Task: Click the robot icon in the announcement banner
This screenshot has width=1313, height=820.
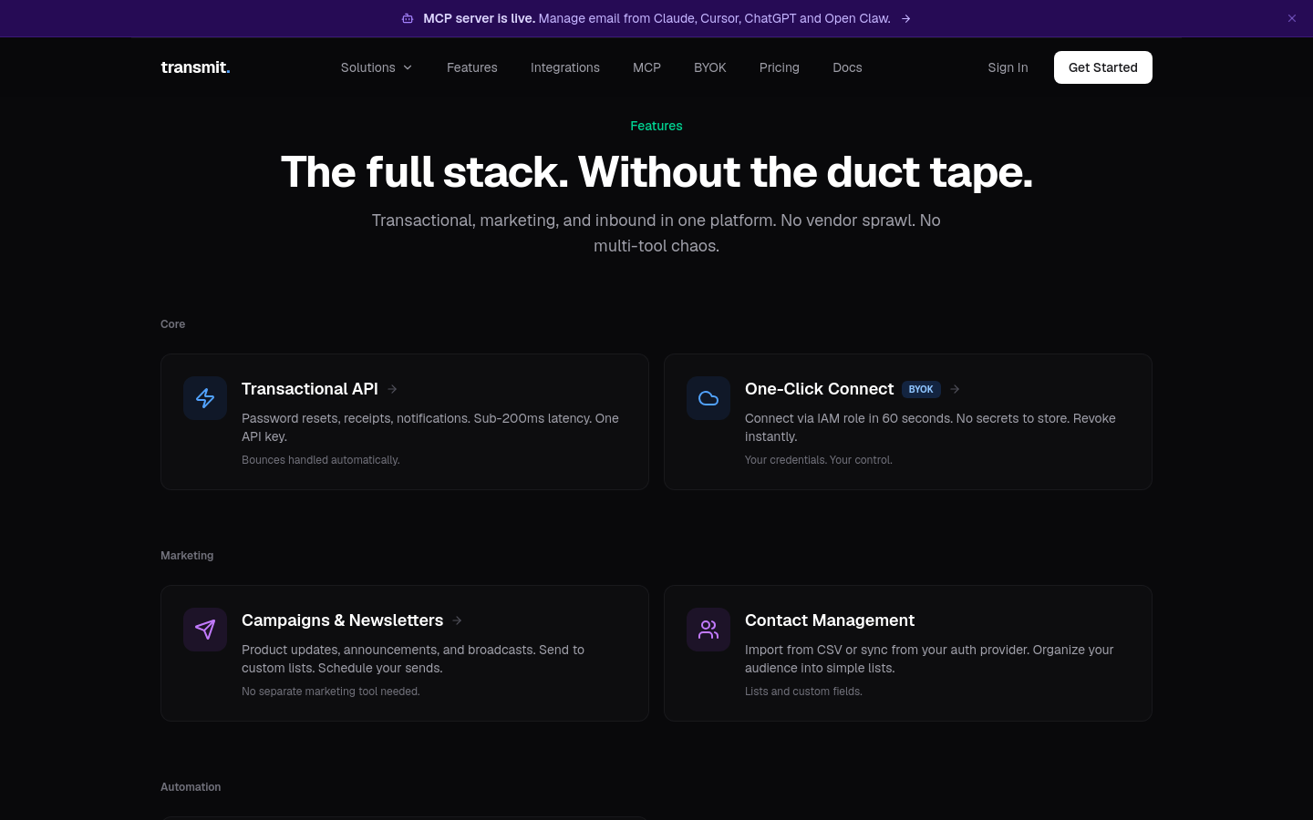Action: point(408,18)
